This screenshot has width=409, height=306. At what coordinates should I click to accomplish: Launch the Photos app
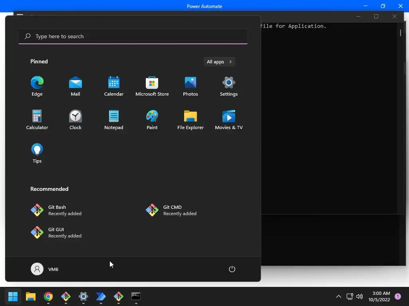191,86
